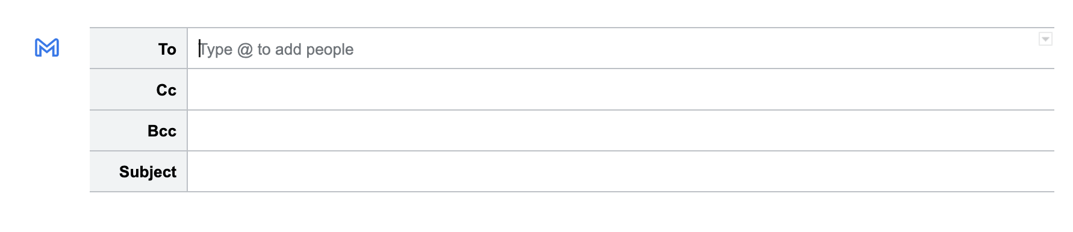Viewport: 1073px width, 232px height.
Task: Click the middle of the Subject row
Action: [x=621, y=171]
